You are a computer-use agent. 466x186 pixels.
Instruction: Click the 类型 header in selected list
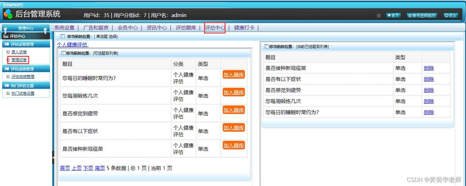coord(400,57)
